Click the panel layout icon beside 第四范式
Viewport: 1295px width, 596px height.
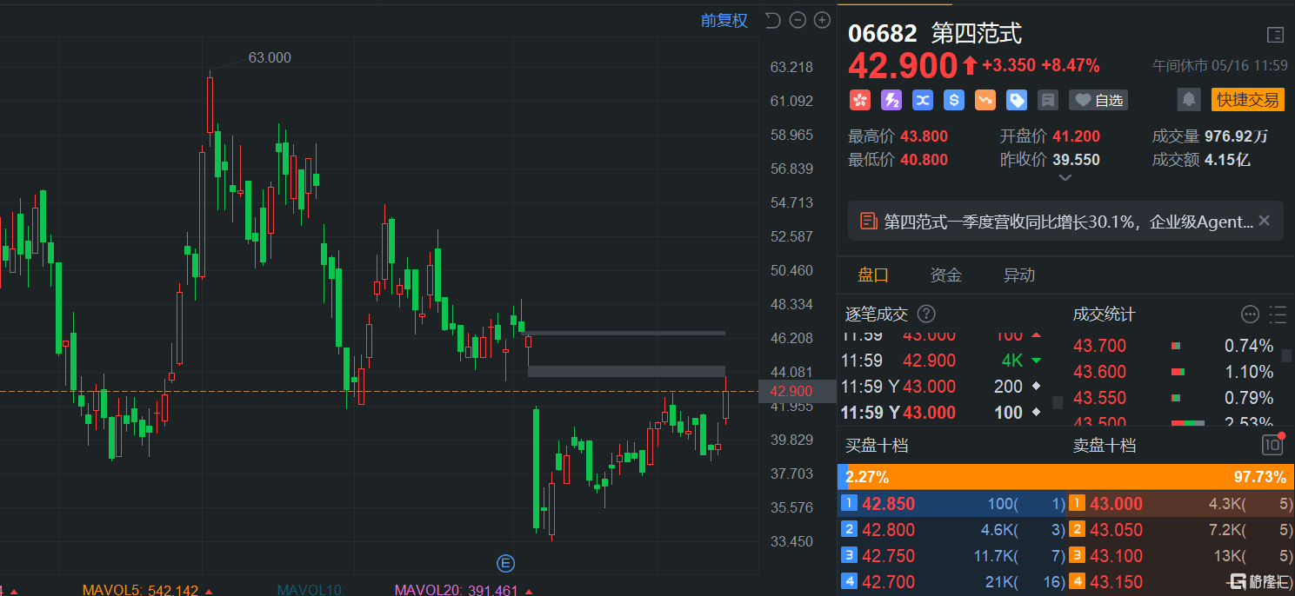tap(1275, 35)
